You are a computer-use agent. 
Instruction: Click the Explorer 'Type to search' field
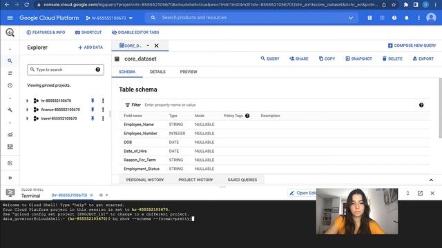click(x=66, y=70)
